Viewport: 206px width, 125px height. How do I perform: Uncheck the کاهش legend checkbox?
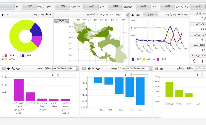click(x=20, y=55)
